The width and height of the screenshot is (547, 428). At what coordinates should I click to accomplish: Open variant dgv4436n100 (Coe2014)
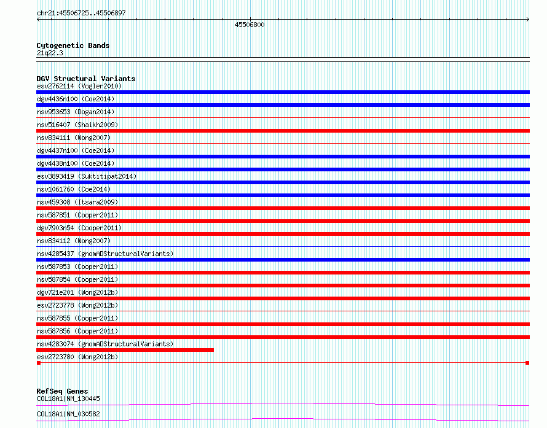coord(76,99)
